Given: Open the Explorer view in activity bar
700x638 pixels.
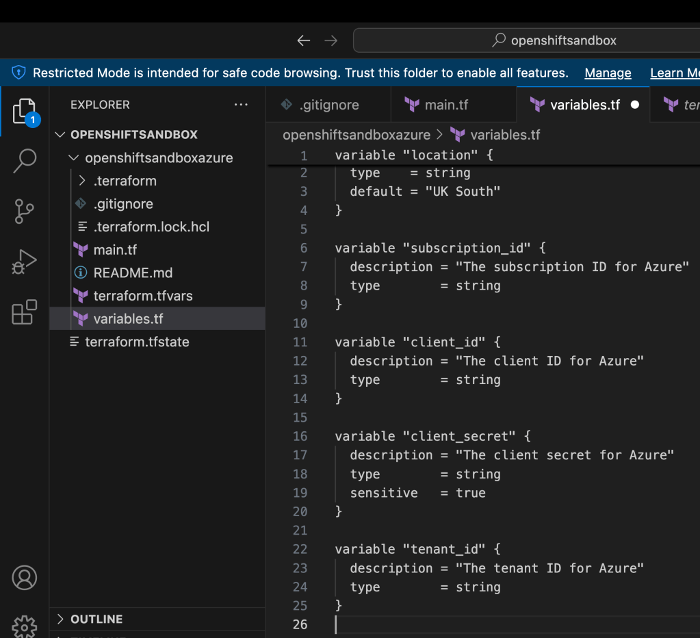Looking at the screenshot, I should coord(25,111).
